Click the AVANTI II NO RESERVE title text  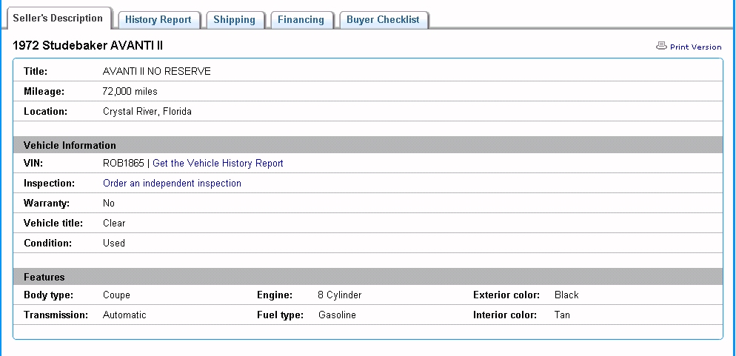click(x=156, y=71)
